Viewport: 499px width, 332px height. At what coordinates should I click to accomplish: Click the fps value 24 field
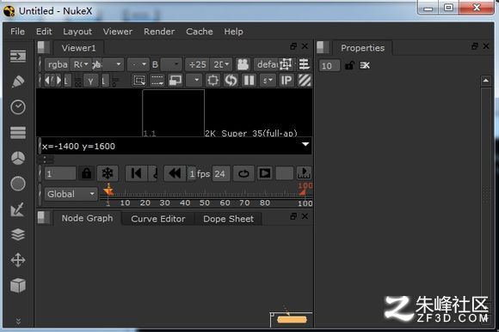220,174
